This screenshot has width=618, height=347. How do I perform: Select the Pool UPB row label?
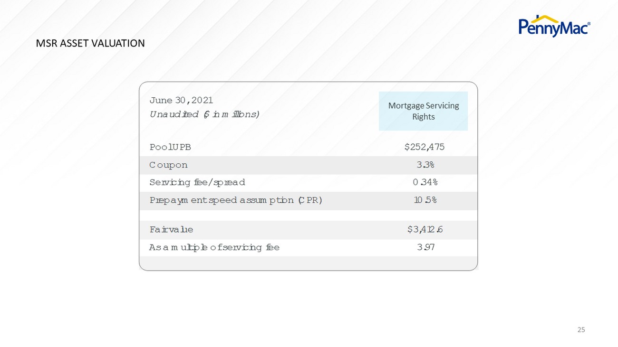coord(170,147)
